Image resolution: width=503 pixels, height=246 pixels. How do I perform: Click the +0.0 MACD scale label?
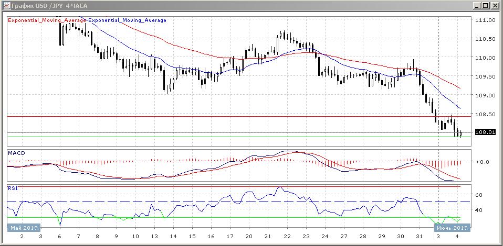click(483, 162)
